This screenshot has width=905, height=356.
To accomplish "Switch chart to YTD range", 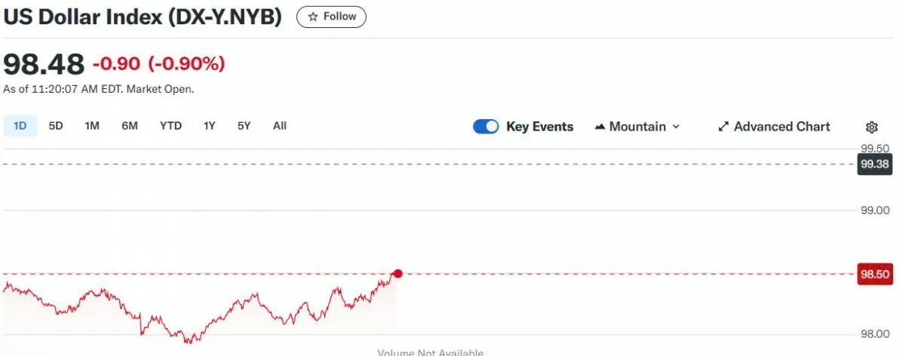I will click(x=170, y=126).
